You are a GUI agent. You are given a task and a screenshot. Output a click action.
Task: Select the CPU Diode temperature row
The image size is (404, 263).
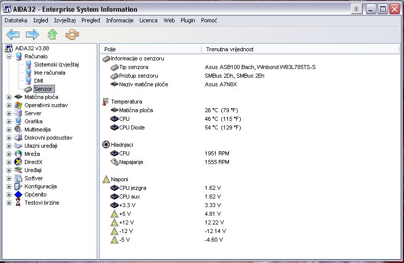[x=132, y=127]
